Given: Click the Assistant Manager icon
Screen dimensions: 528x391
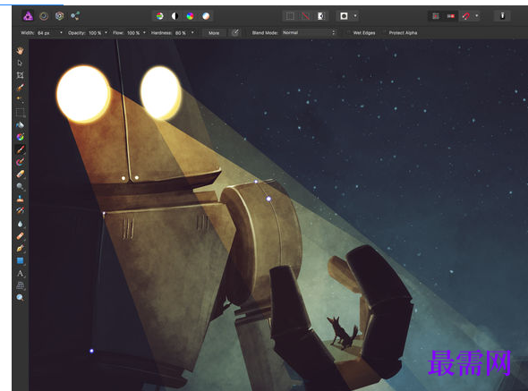Looking at the screenshot, I should 502,16.
